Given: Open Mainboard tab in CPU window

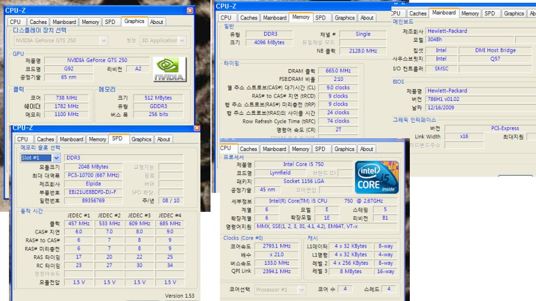Looking at the screenshot, I should 274,149.
